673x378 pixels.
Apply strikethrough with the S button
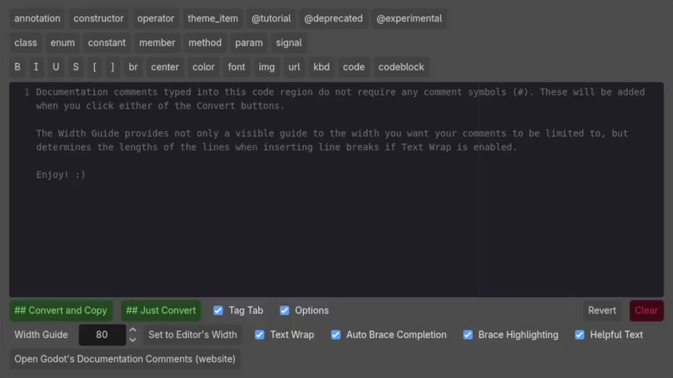[76, 67]
